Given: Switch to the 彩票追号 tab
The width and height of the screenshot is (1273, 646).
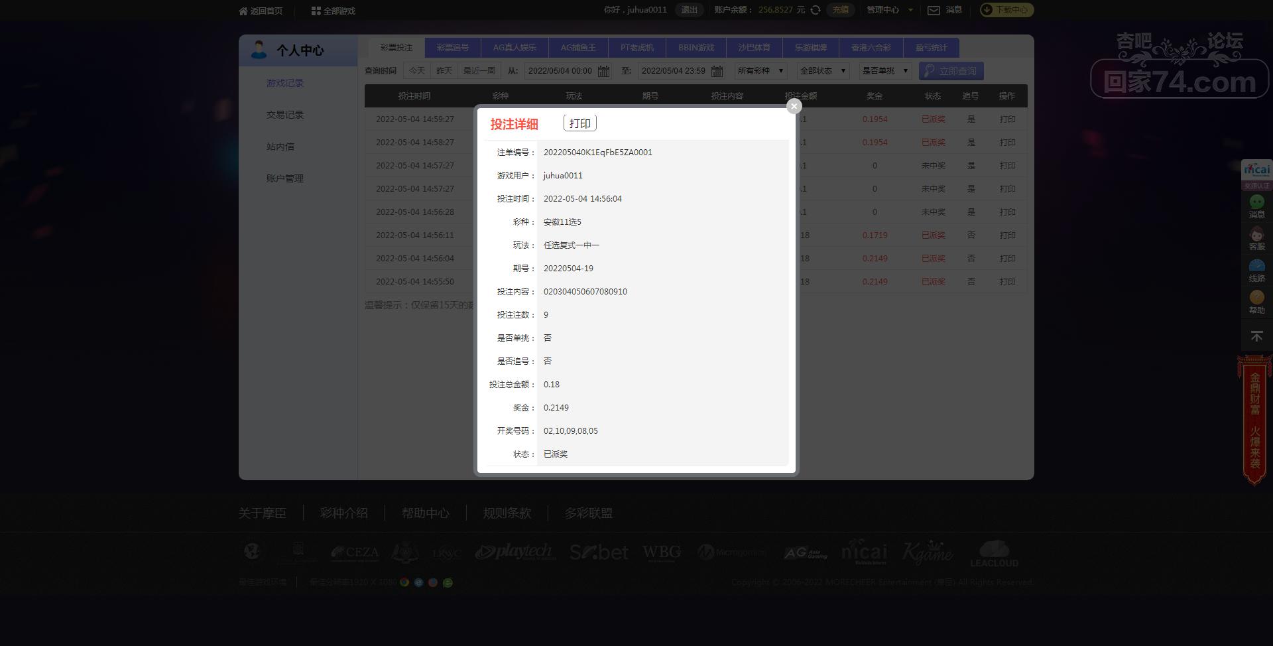Looking at the screenshot, I should (x=453, y=48).
